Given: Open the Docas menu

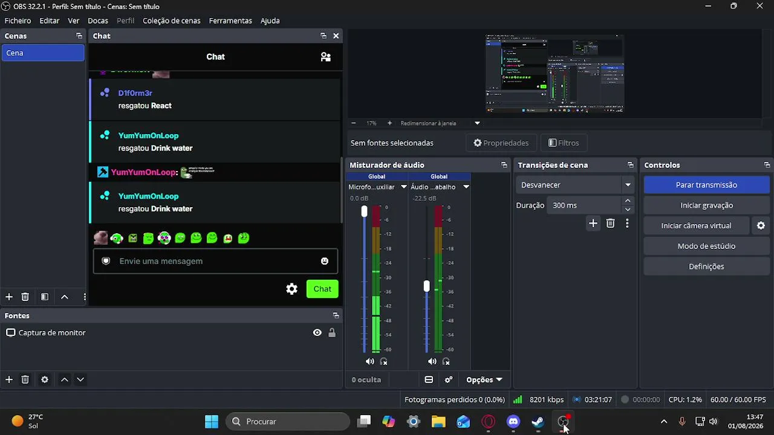Looking at the screenshot, I should (98, 21).
